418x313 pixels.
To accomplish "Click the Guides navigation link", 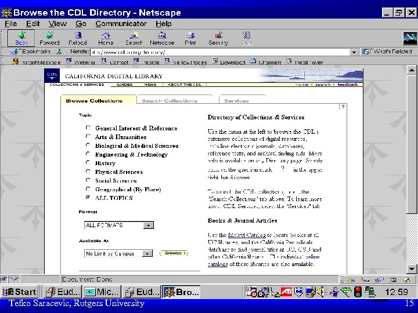I will (x=124, y=85).
